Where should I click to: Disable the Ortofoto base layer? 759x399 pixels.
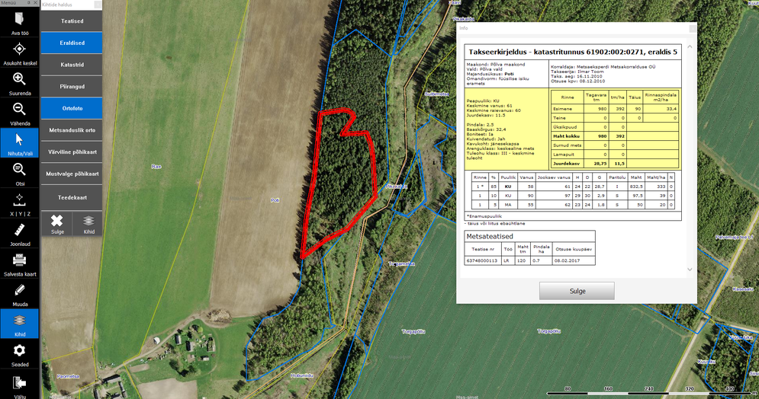click(72, 109)
